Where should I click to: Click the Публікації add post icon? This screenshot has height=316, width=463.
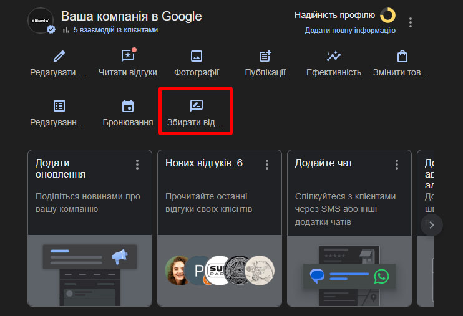[265, 56]
